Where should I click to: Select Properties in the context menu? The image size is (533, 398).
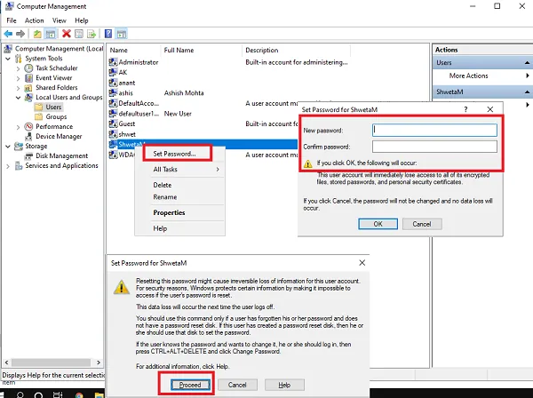tap(169, 212)
